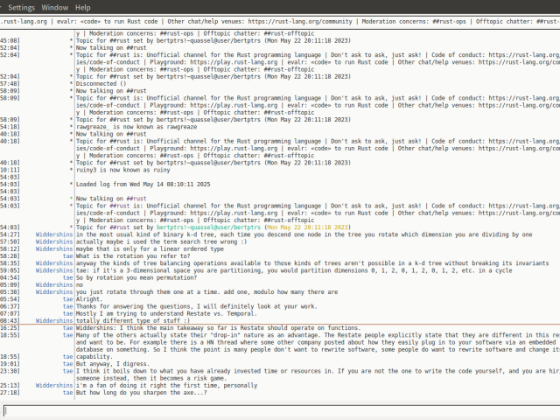
Task: Select tae nick beside the 'Alright.' message
Action: (67, 298)
